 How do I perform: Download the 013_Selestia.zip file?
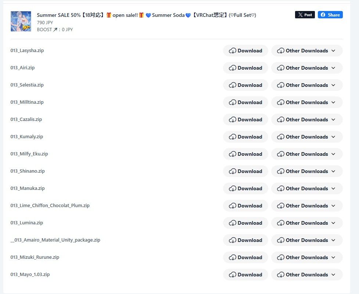[245, 85]
